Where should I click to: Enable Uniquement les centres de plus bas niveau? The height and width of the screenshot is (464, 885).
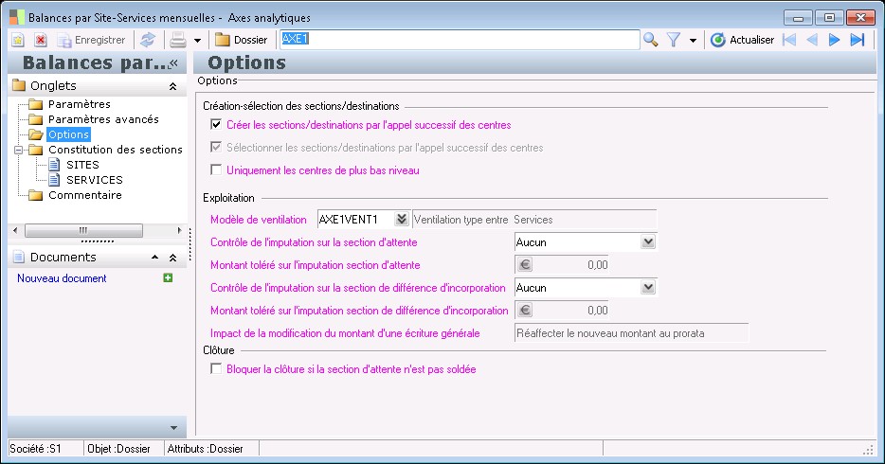click(x=216, y=170)
